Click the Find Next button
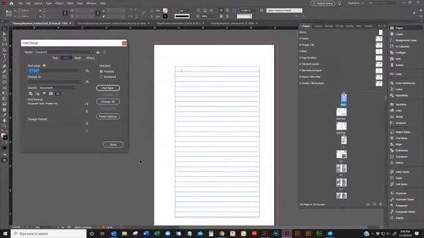This screenshot has width=424, height=238. pos(108,88)
